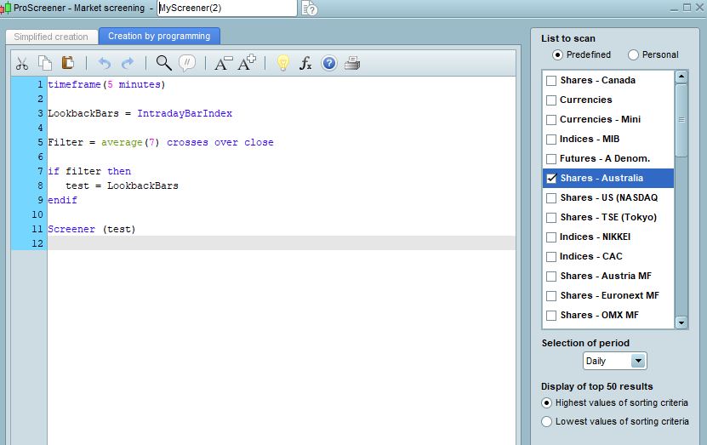The height and width of the screenshot is (445, 707).
Task: Click ProScreener candlestick icon in title bar
Action: coord(6,8)
